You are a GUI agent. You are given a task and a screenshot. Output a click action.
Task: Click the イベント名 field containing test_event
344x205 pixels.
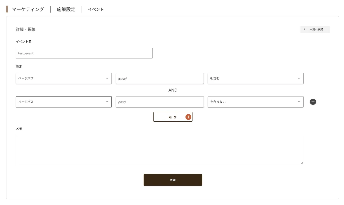pyautogui.click(x=84, y=53)
